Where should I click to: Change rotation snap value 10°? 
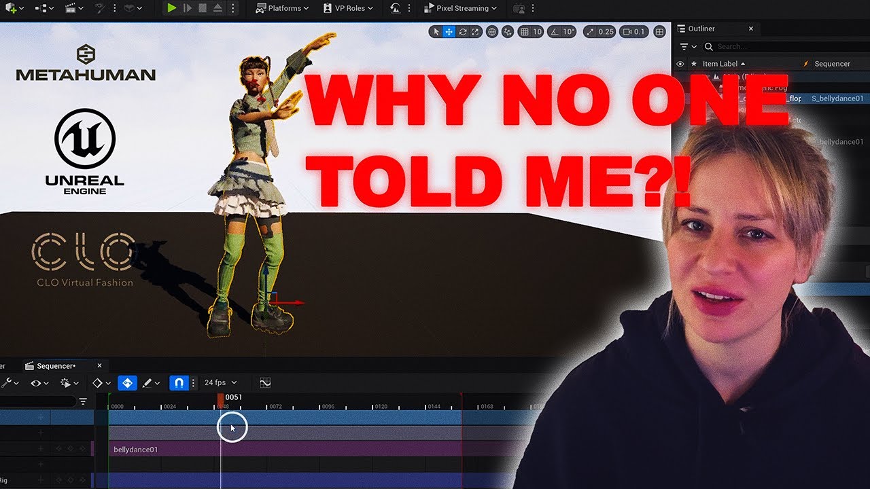coord(569,32)
